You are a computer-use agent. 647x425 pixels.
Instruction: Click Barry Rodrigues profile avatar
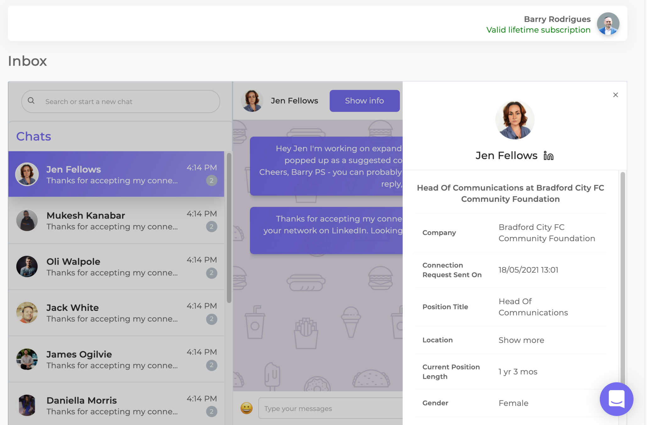point(608,24)
